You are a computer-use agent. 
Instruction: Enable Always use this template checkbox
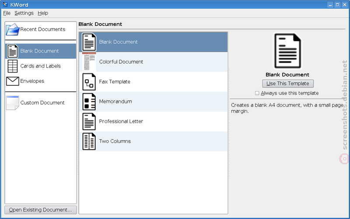point(257,93)
